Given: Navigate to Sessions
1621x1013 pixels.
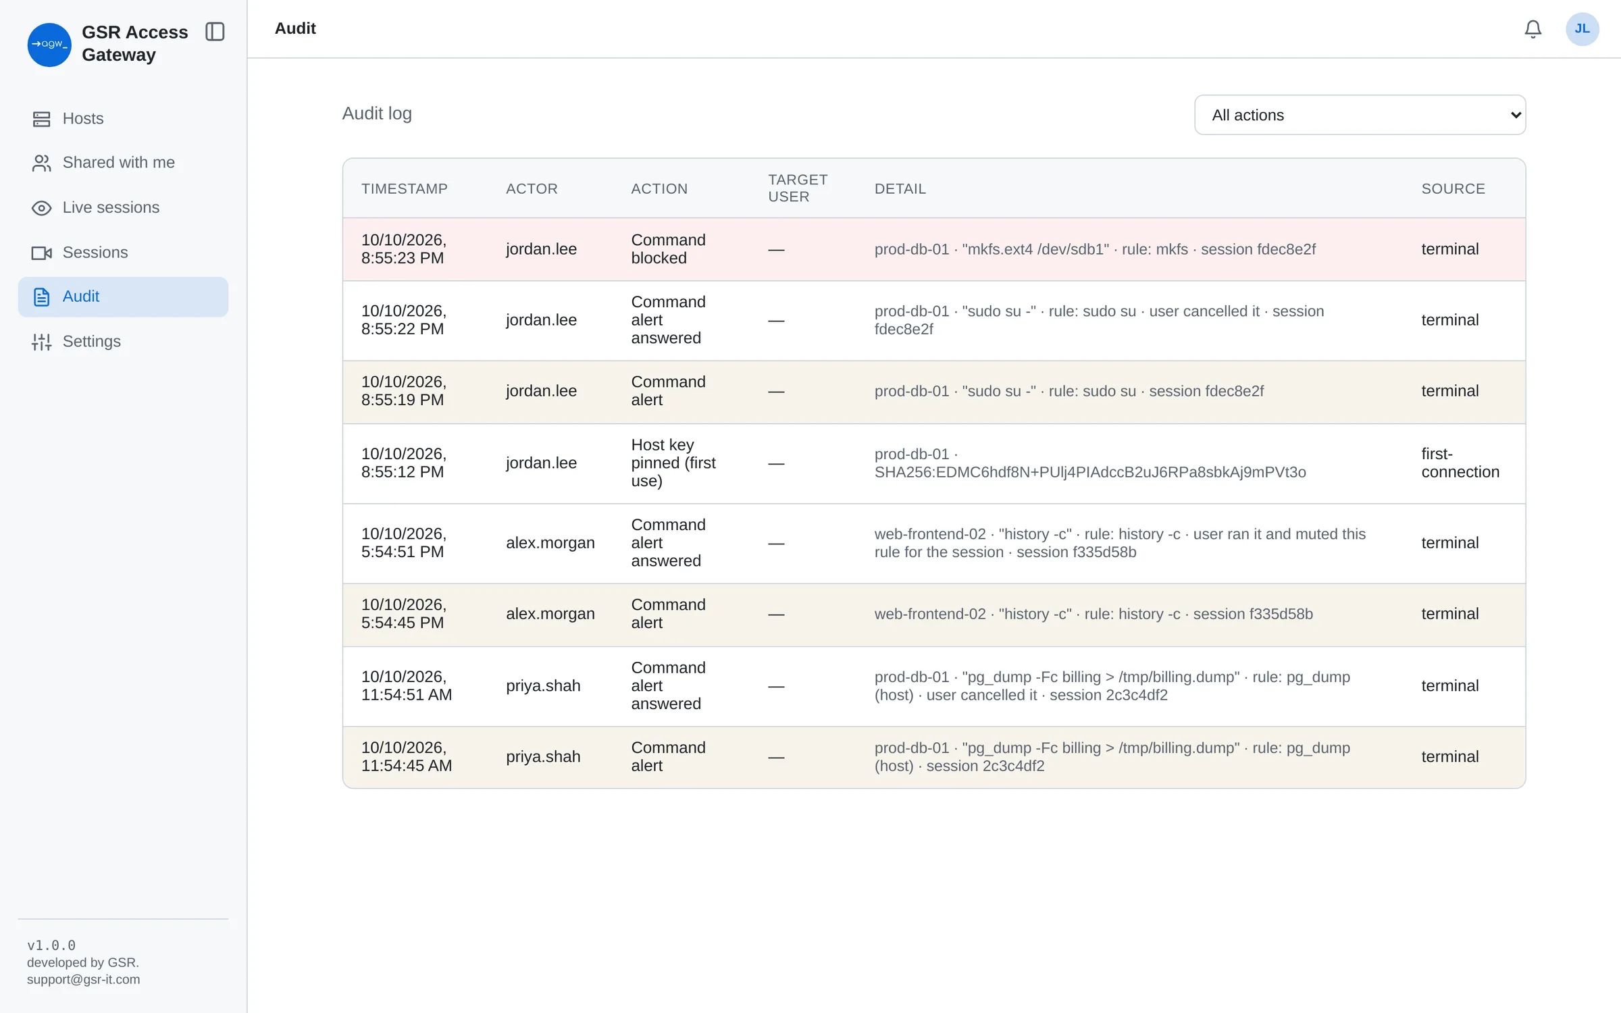Looking at the screenshot, I should (x=123, y=253).
